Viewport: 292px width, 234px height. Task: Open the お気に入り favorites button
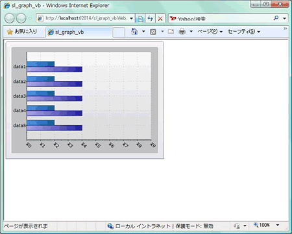coord(22,32)
